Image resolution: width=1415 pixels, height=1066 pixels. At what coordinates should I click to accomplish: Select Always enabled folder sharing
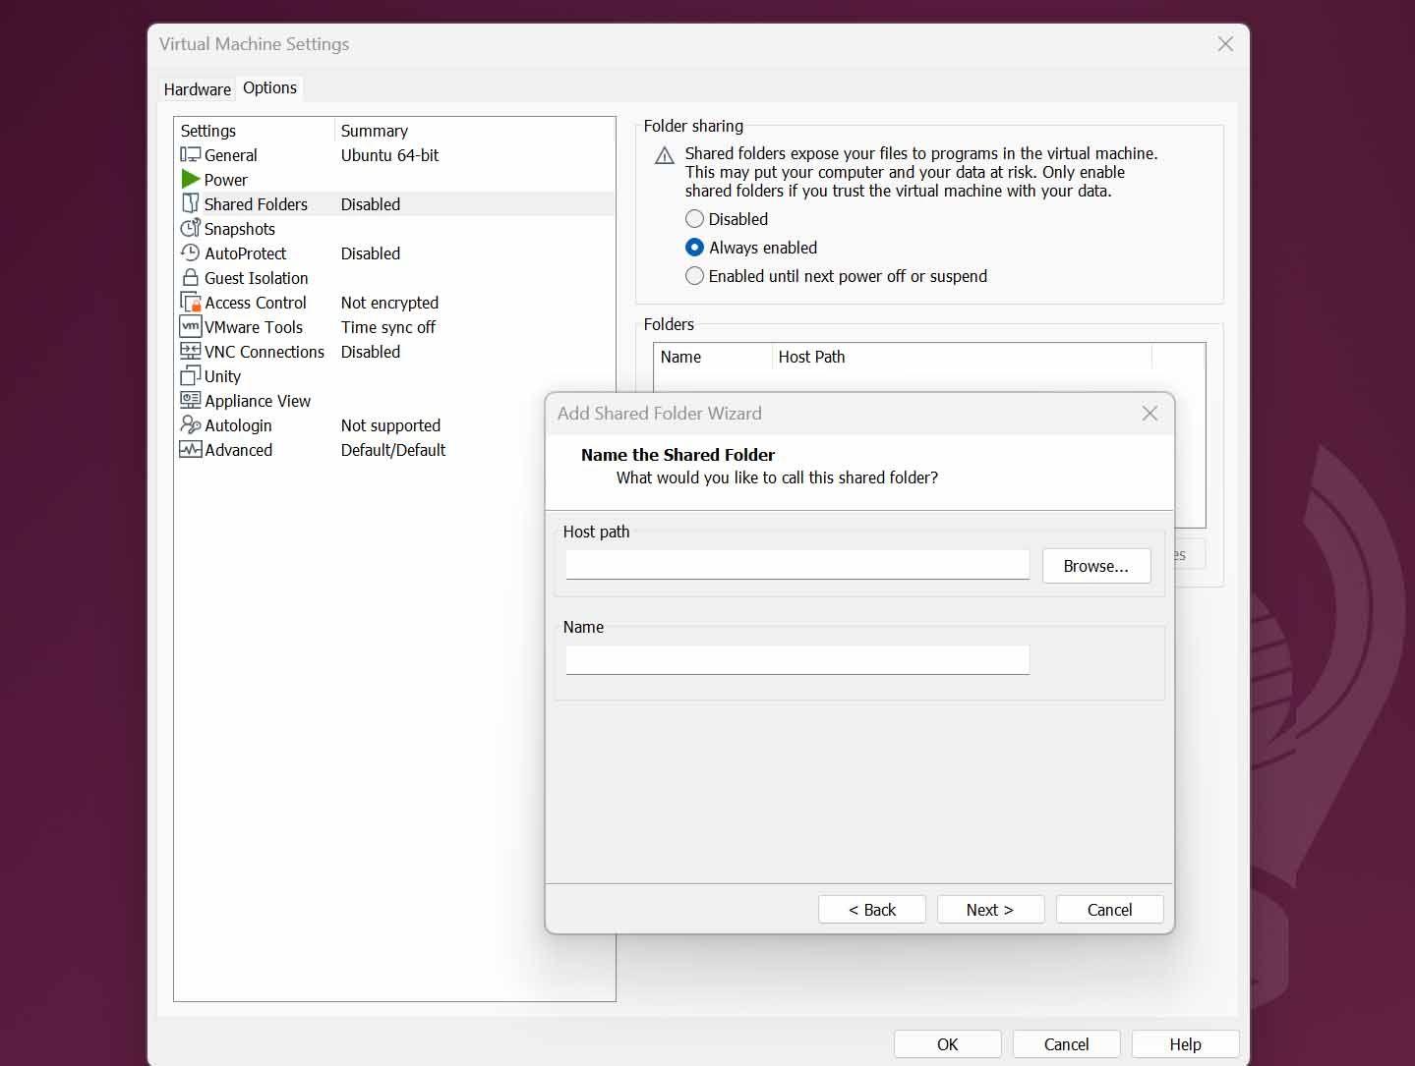(x=751, y=248)
